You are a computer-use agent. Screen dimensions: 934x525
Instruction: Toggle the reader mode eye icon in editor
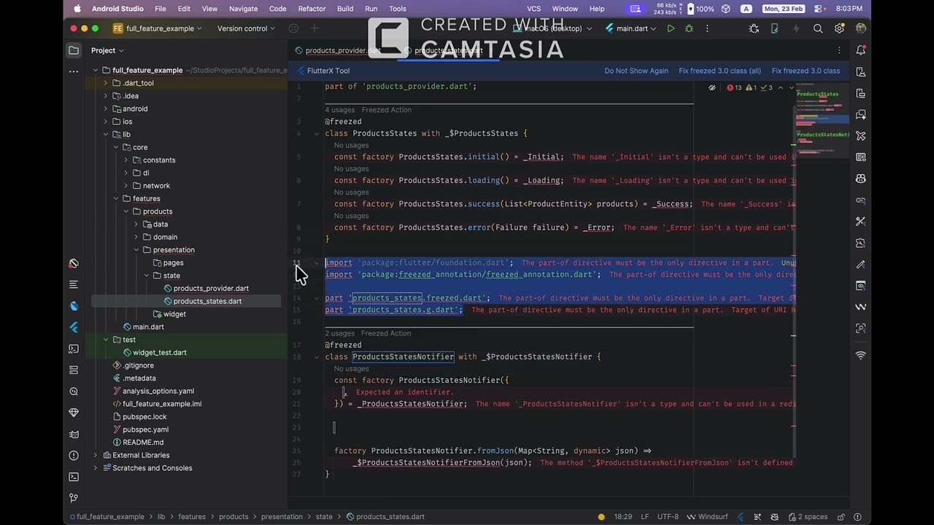coord(712,87)
